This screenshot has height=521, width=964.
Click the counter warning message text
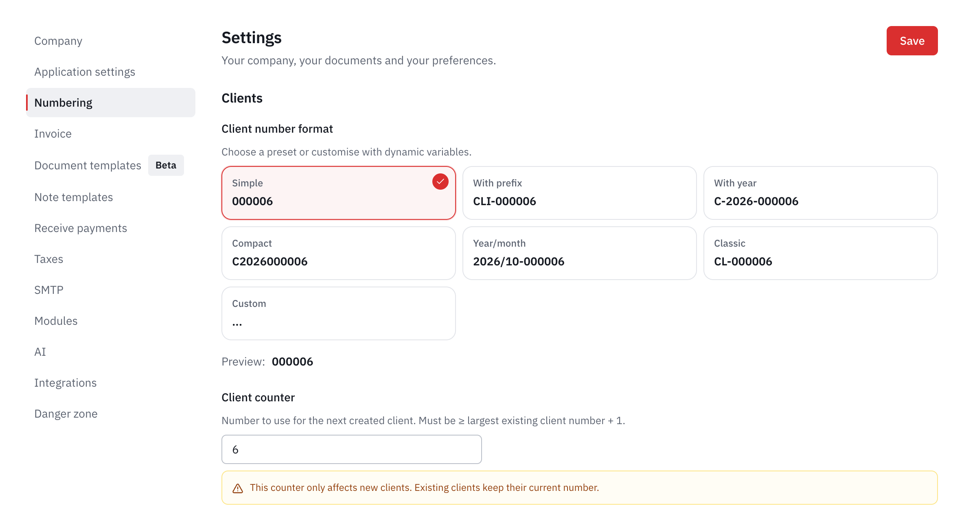click(x=424, y=488)
